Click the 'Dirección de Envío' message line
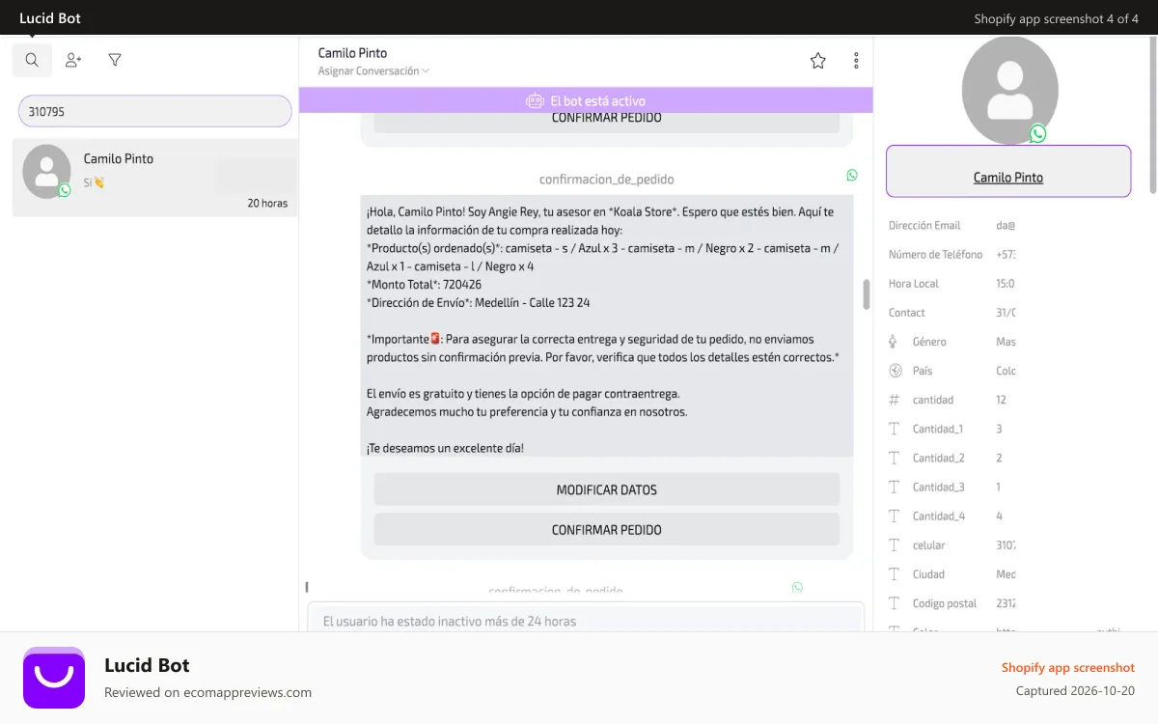 (479, 303)
